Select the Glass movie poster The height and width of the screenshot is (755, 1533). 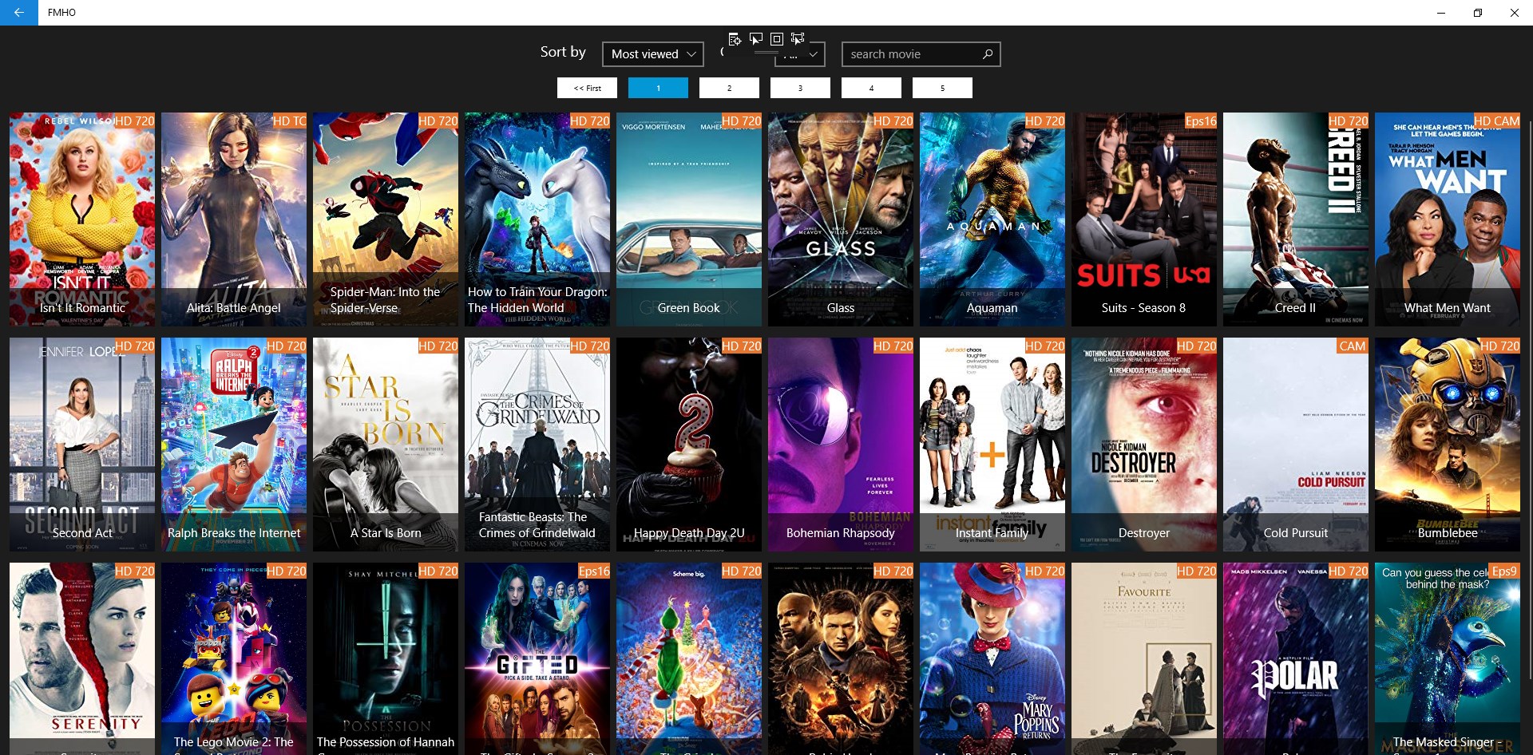point(841,219)
